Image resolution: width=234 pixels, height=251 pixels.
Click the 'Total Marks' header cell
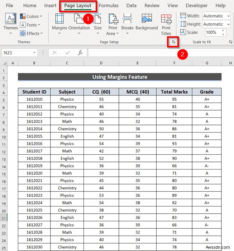pos(174,92)
